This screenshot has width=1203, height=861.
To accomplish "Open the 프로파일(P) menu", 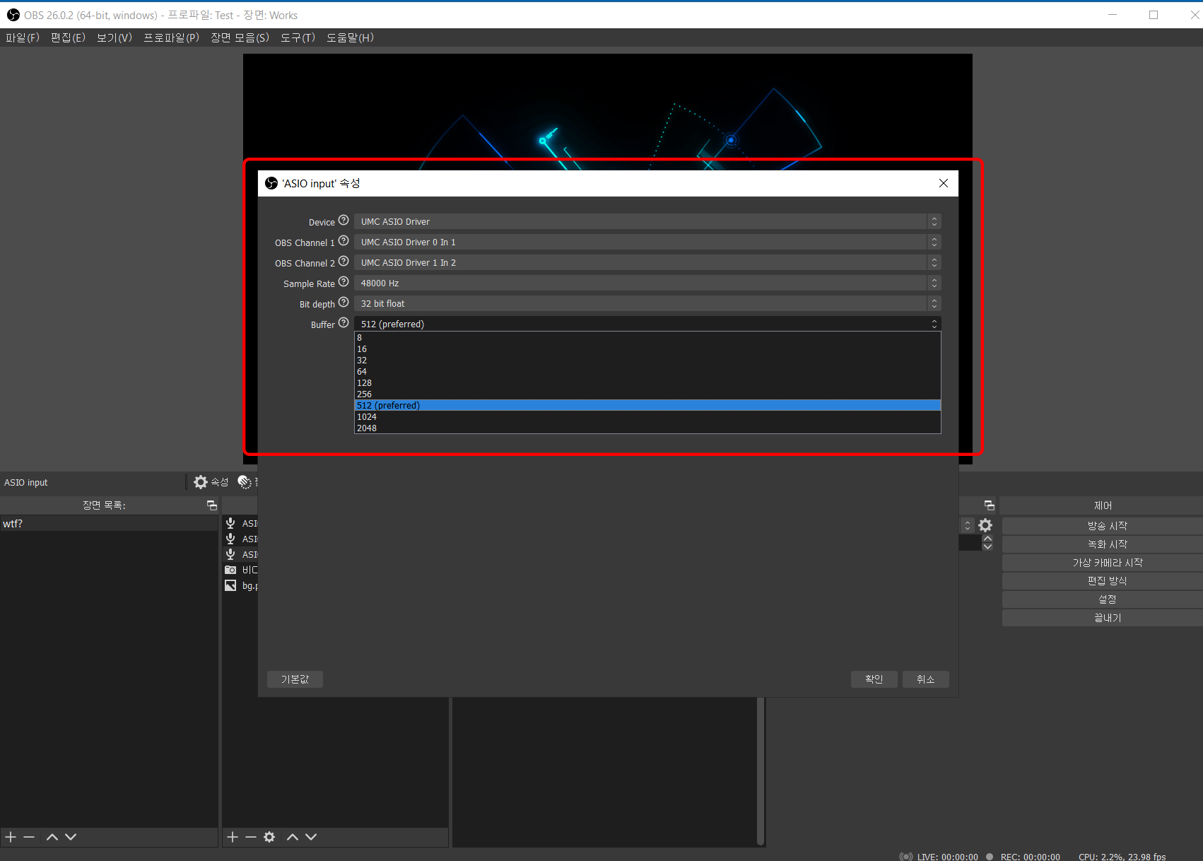I will [172, 37].
